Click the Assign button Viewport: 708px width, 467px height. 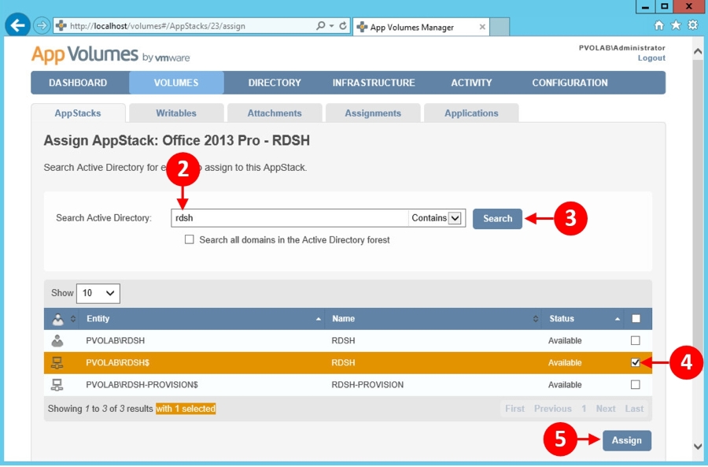pyautogui.click(x=627, y=441)
